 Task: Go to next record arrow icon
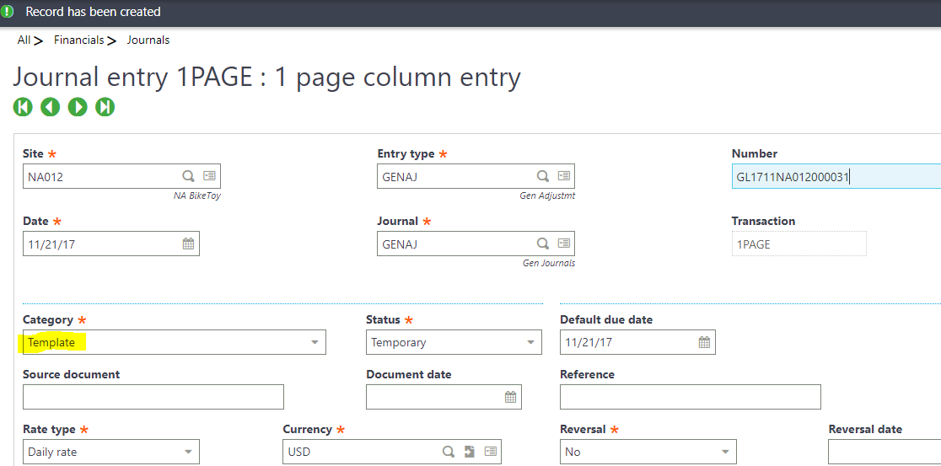point(78,107)
